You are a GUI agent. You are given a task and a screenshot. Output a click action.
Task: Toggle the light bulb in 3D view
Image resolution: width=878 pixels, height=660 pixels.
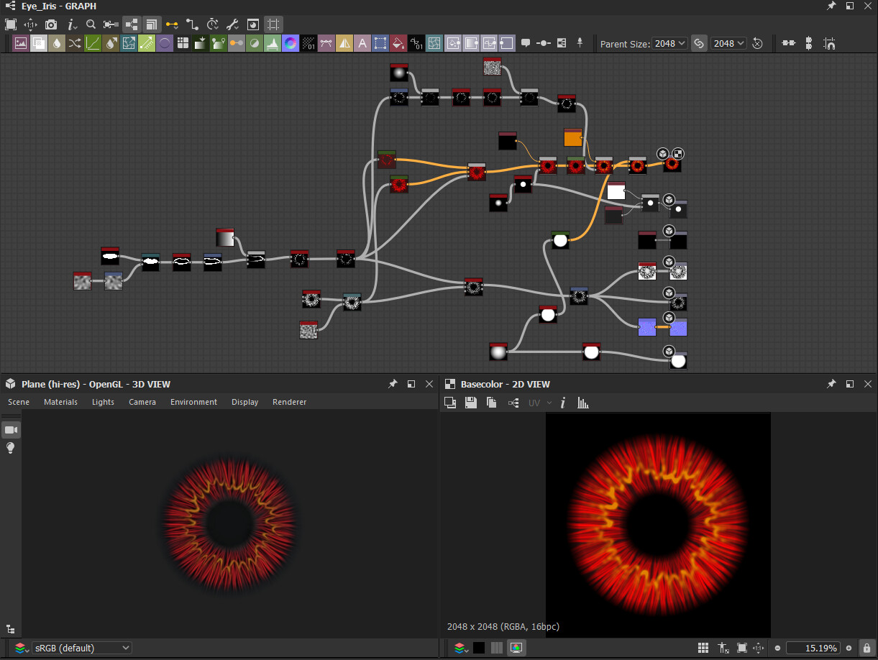click(11, 448)
